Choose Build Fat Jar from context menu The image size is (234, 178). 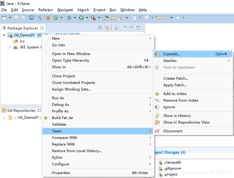tap(98, 118)
